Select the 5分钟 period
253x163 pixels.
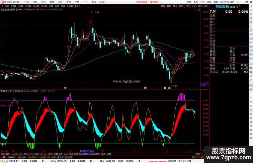click(20, 6)
